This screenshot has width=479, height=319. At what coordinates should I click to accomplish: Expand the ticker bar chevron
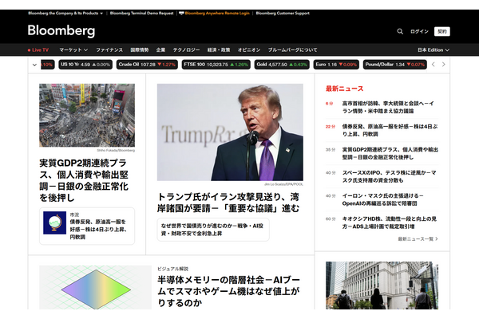pos(34,65)
